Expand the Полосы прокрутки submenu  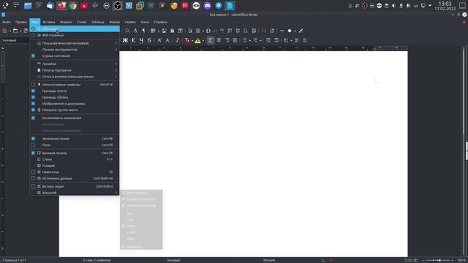[x=75, y=70]
